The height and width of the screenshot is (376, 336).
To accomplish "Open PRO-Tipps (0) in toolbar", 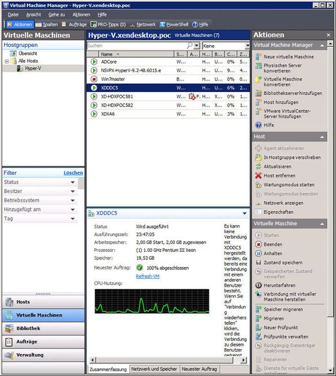I will pyautogui.click(x=108, y=24).
